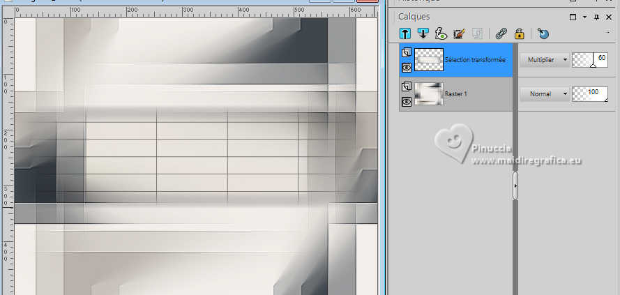This screenshot has width=620, height=295.
Task: Click the greyed-out layer icon before the separator
Action: click(x=477, y=34)
